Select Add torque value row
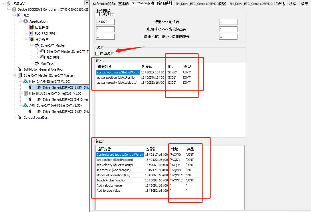Image resolution: width=311 pixels, height=212 pixels. click(148, 191)
